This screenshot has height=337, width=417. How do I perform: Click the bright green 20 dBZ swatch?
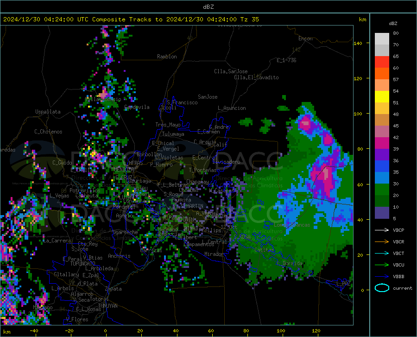(x=382, y=190)
